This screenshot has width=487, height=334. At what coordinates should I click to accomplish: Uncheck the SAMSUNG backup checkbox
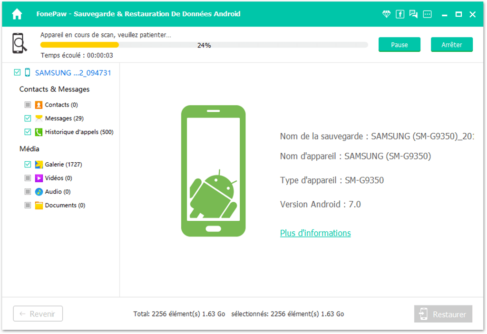point(18,72)
